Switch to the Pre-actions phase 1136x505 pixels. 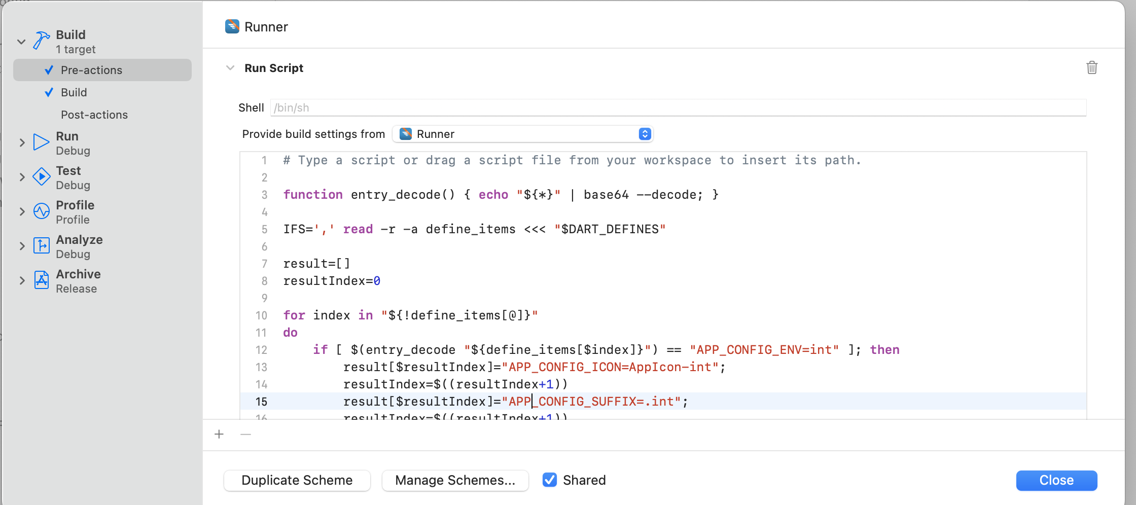92,70
